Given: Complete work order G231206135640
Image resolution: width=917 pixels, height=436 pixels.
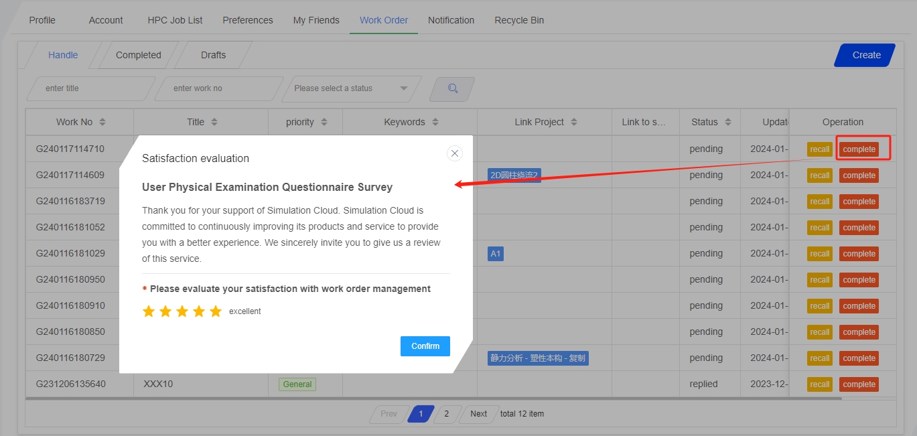Looking at the screenshot, I should (859, 384).
